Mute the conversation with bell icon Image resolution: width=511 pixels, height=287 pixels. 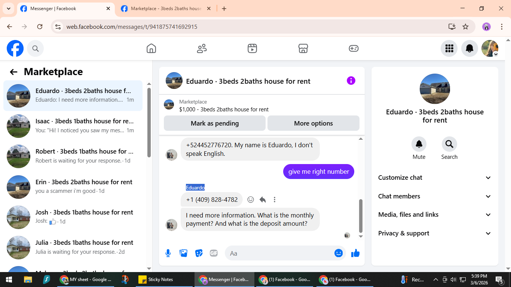tap(419, 144)
